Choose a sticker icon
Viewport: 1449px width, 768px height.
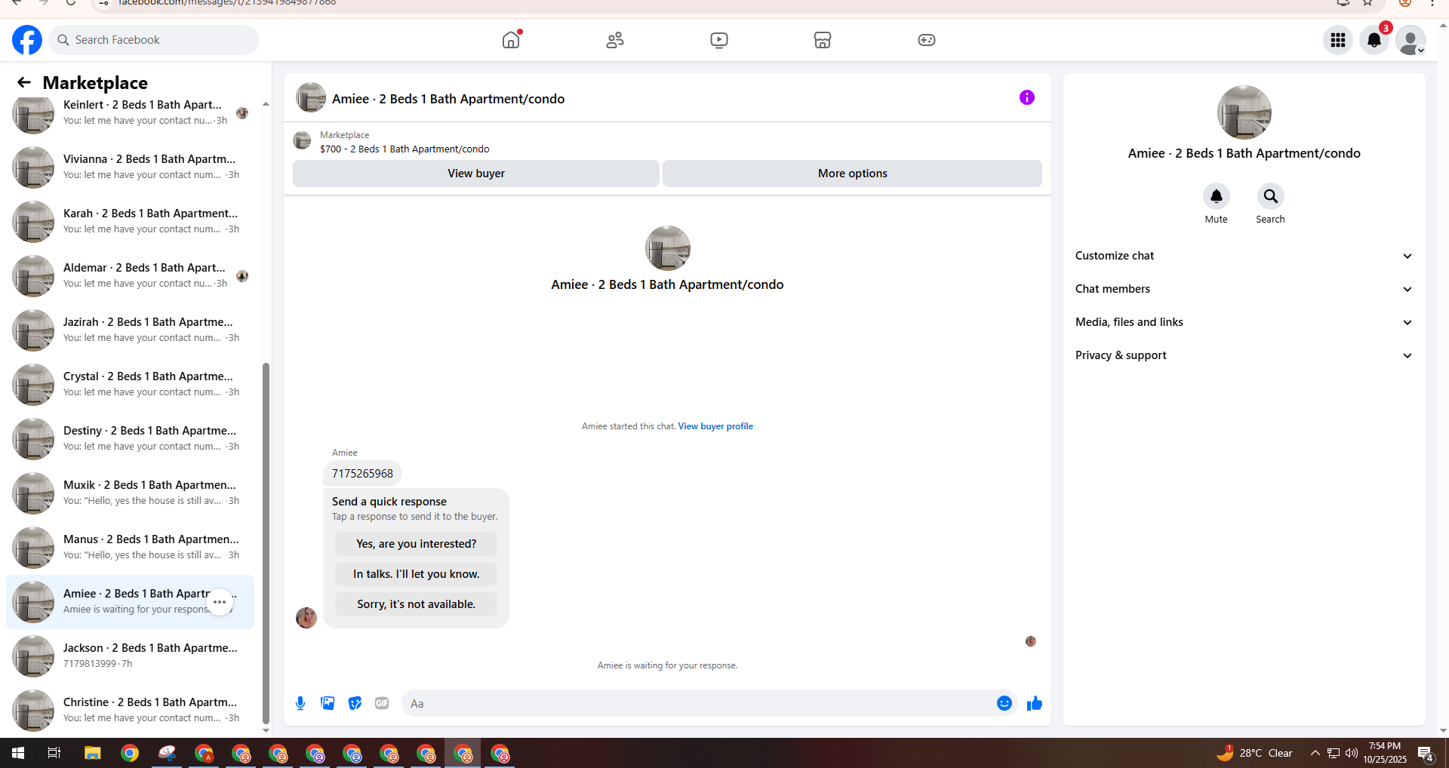click(x=355, y=703)
